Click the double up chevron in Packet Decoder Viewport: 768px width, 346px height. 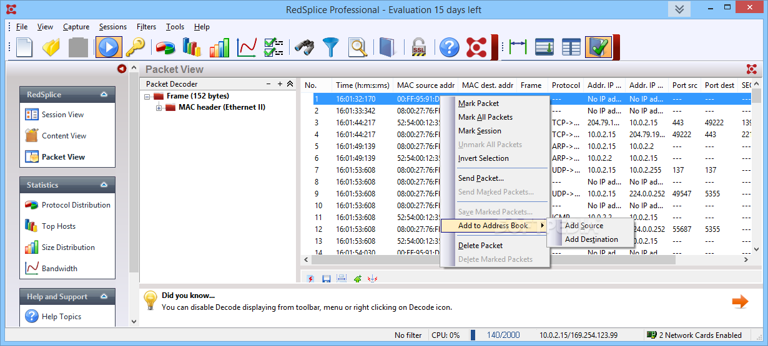(x=290, y=84)
